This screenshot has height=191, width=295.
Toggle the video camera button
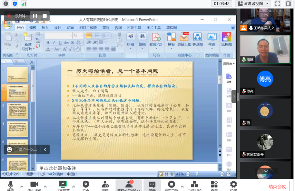click(x=34, y=185)
